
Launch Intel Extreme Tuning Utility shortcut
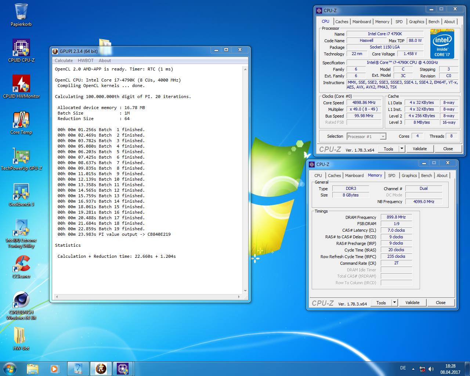point(21,233)
